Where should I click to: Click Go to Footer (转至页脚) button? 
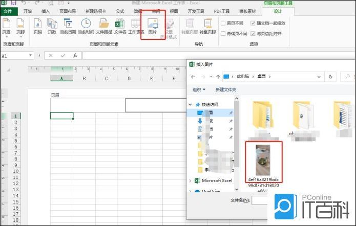pyautogui.click(x=207, y=26)
